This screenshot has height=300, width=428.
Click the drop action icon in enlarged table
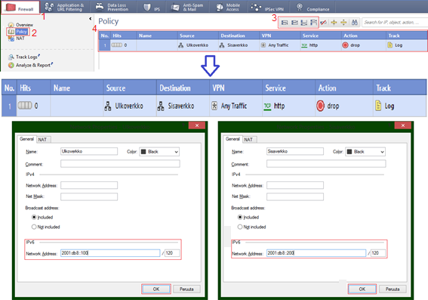[321, 106]
